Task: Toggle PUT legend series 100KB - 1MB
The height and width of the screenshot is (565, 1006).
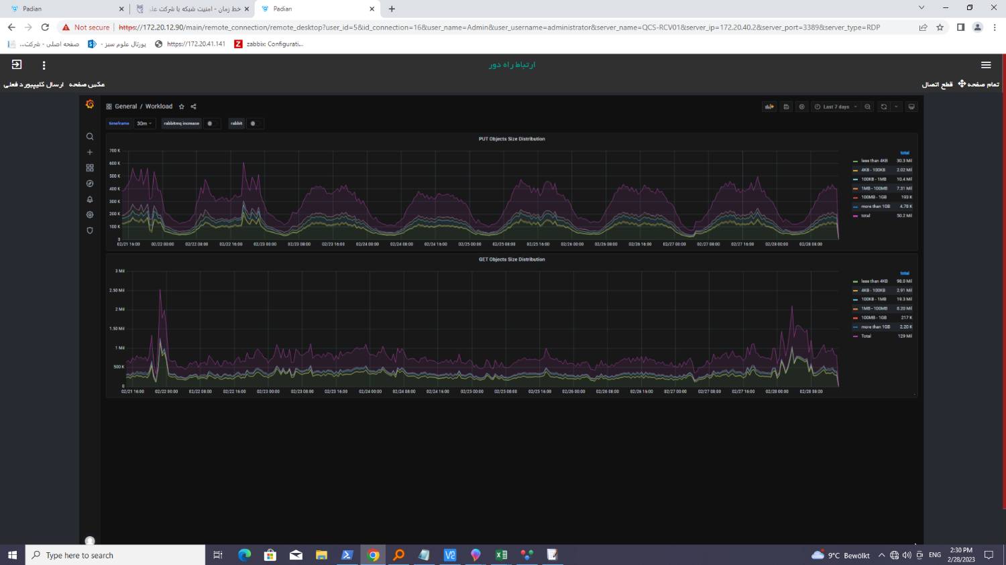Action: tap(874, 179)
